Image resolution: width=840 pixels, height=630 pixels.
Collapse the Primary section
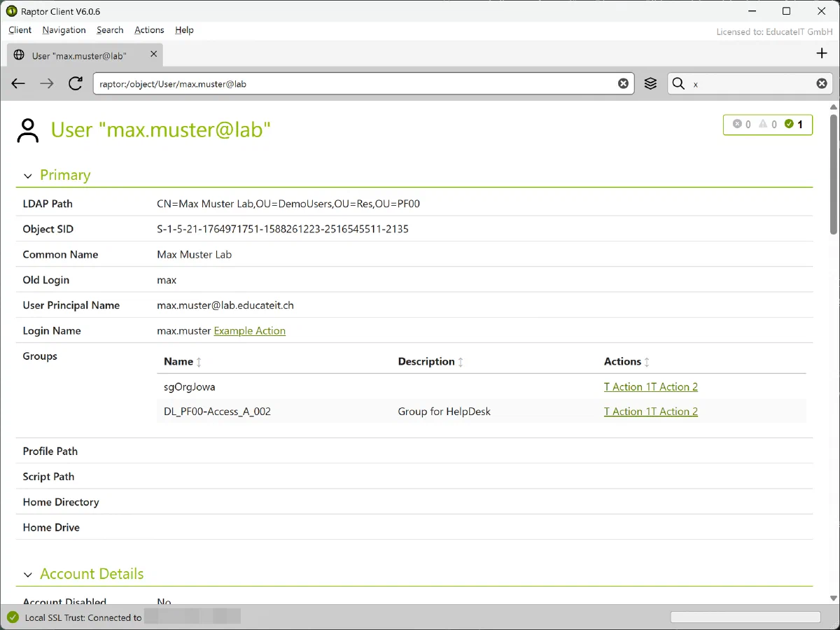pos(28,176)
